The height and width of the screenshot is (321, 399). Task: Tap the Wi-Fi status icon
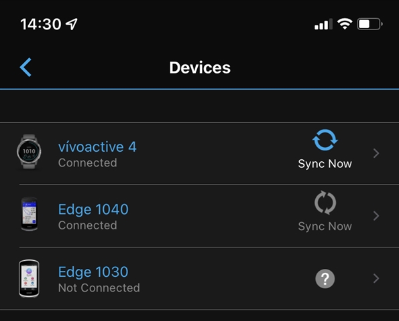click(345, 24)
